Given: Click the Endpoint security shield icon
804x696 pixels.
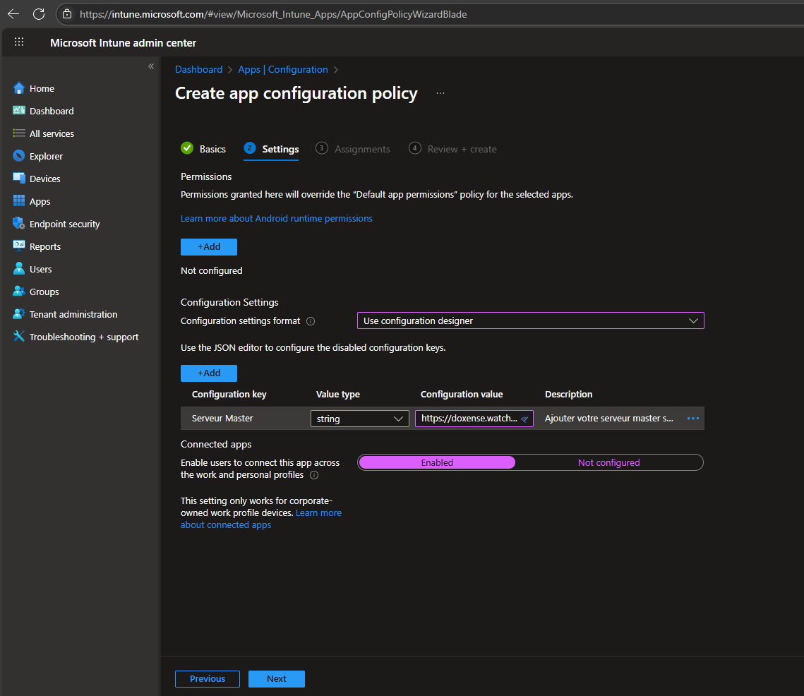Looking at the screenshot, I should pos(19,224).
